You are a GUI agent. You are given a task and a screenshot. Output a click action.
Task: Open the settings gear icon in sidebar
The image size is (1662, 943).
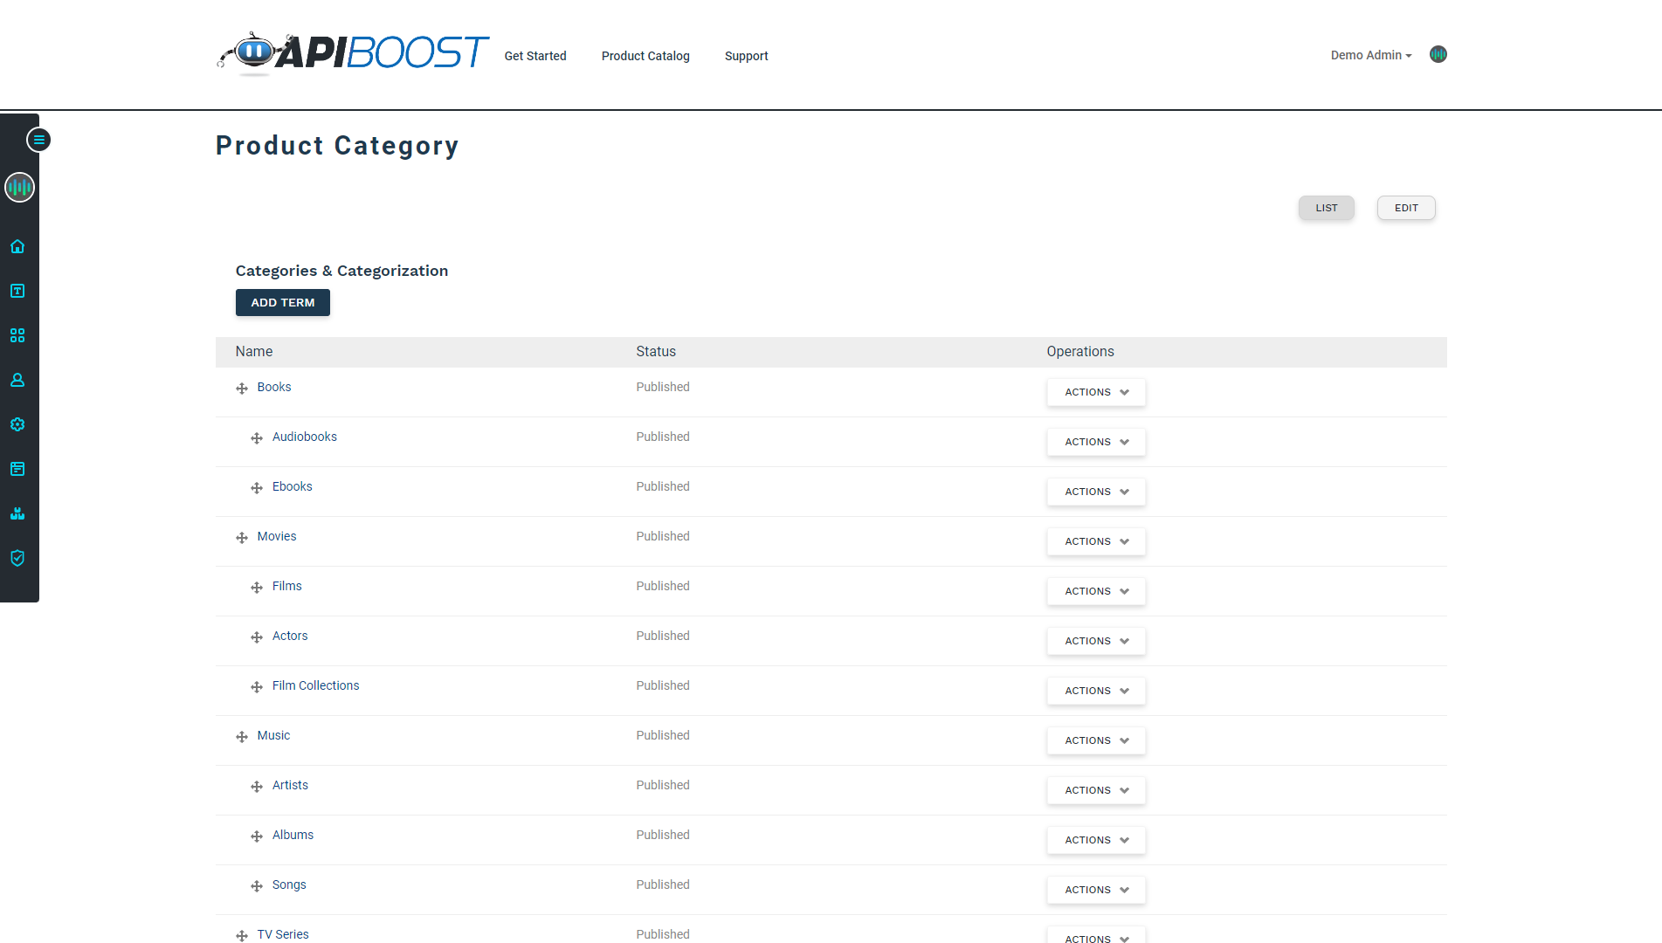pyautogui.click(x=17, y=424)
